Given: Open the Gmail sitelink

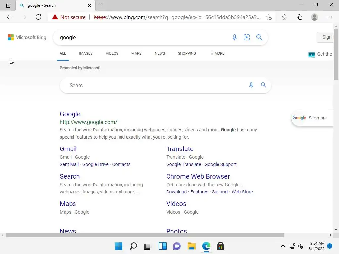Looking at the screenshot, I should pyautogui.click(x=68, y=149).
